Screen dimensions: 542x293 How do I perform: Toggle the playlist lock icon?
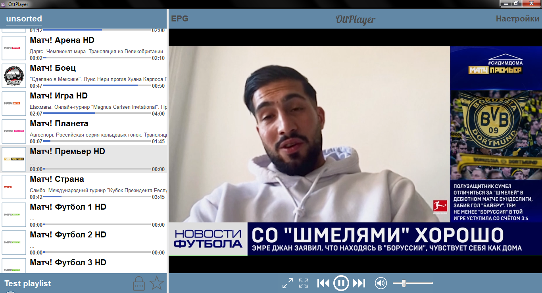pos(138,283)
